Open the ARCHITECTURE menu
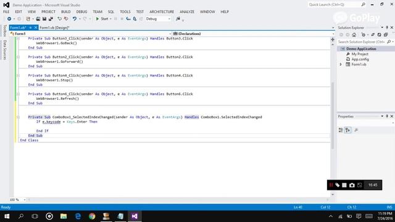Screen dimensions: 395x222 [162, 12]
